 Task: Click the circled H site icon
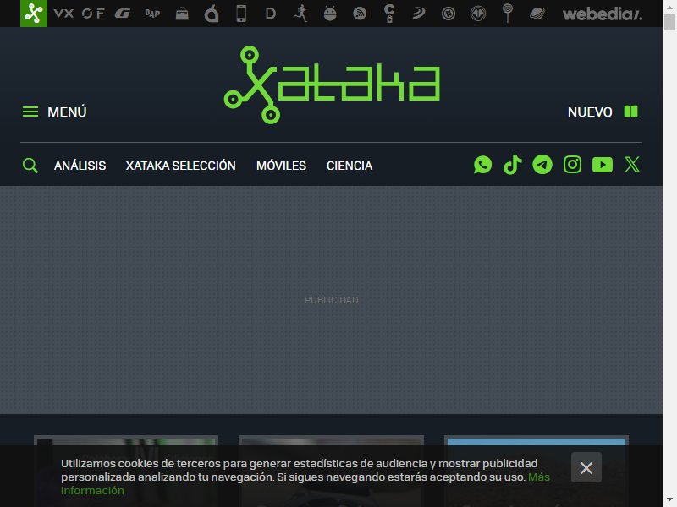point(449,14)
